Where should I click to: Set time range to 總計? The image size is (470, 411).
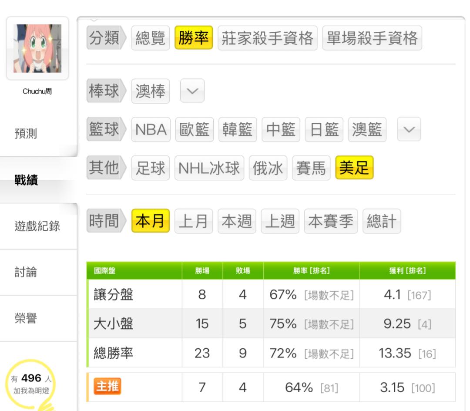click(x=382, y=221)
